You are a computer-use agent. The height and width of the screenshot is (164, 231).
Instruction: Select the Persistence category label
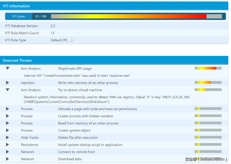pyautogui.click(x=30, y=145)
